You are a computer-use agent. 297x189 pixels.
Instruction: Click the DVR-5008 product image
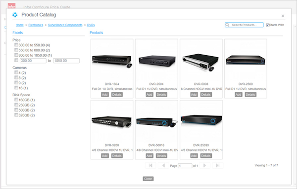pyautogui.click(x=201, y=61)
